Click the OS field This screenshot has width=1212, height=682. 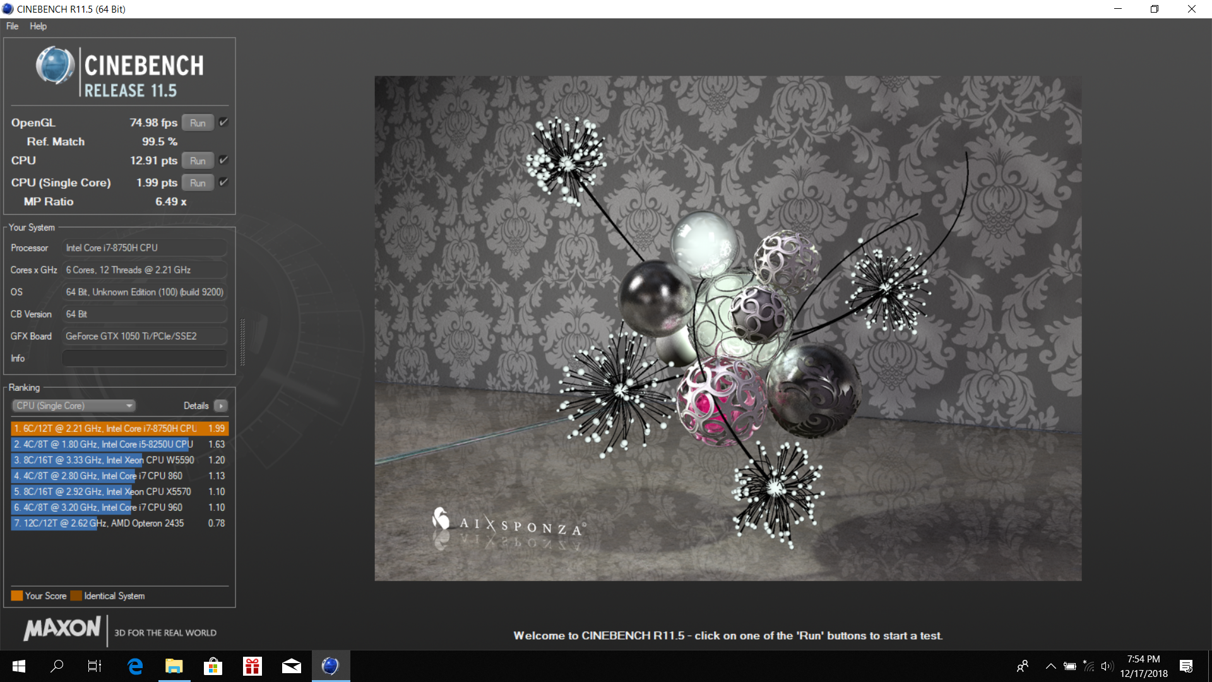pyautogui.click(x=145, y=292)
